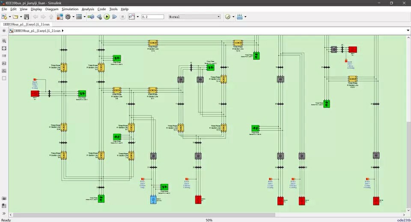Save the model with the floppy icon
411x222 pixels.
click(27, 17)
